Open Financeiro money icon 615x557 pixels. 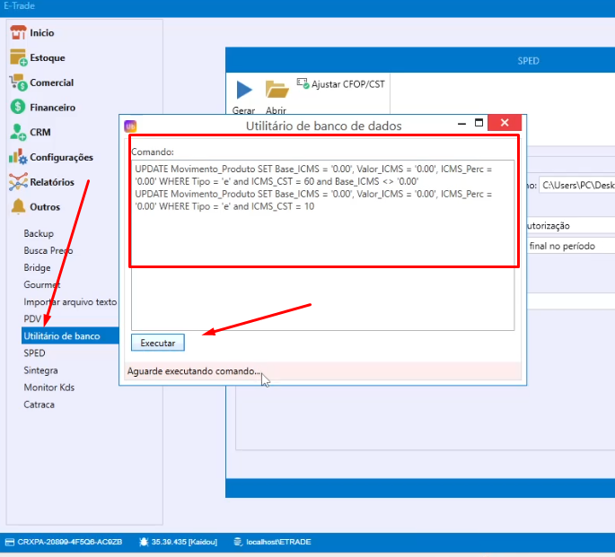(17, 108)
